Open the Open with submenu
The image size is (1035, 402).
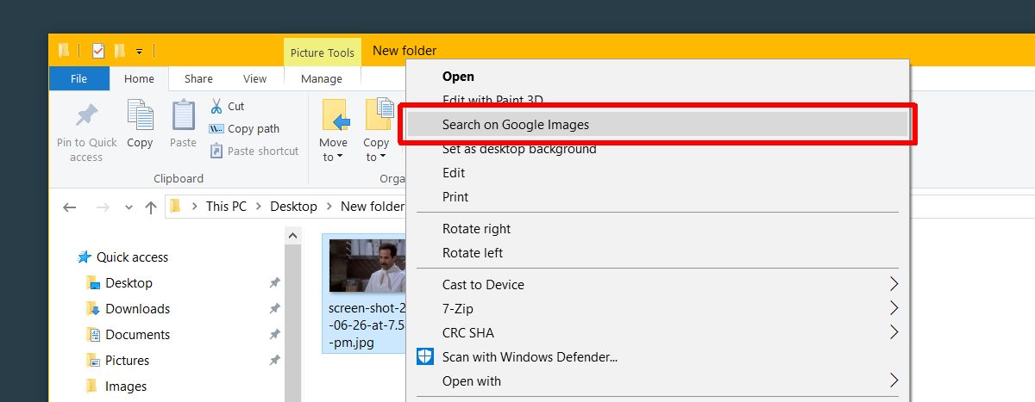(x=658, y=381)
